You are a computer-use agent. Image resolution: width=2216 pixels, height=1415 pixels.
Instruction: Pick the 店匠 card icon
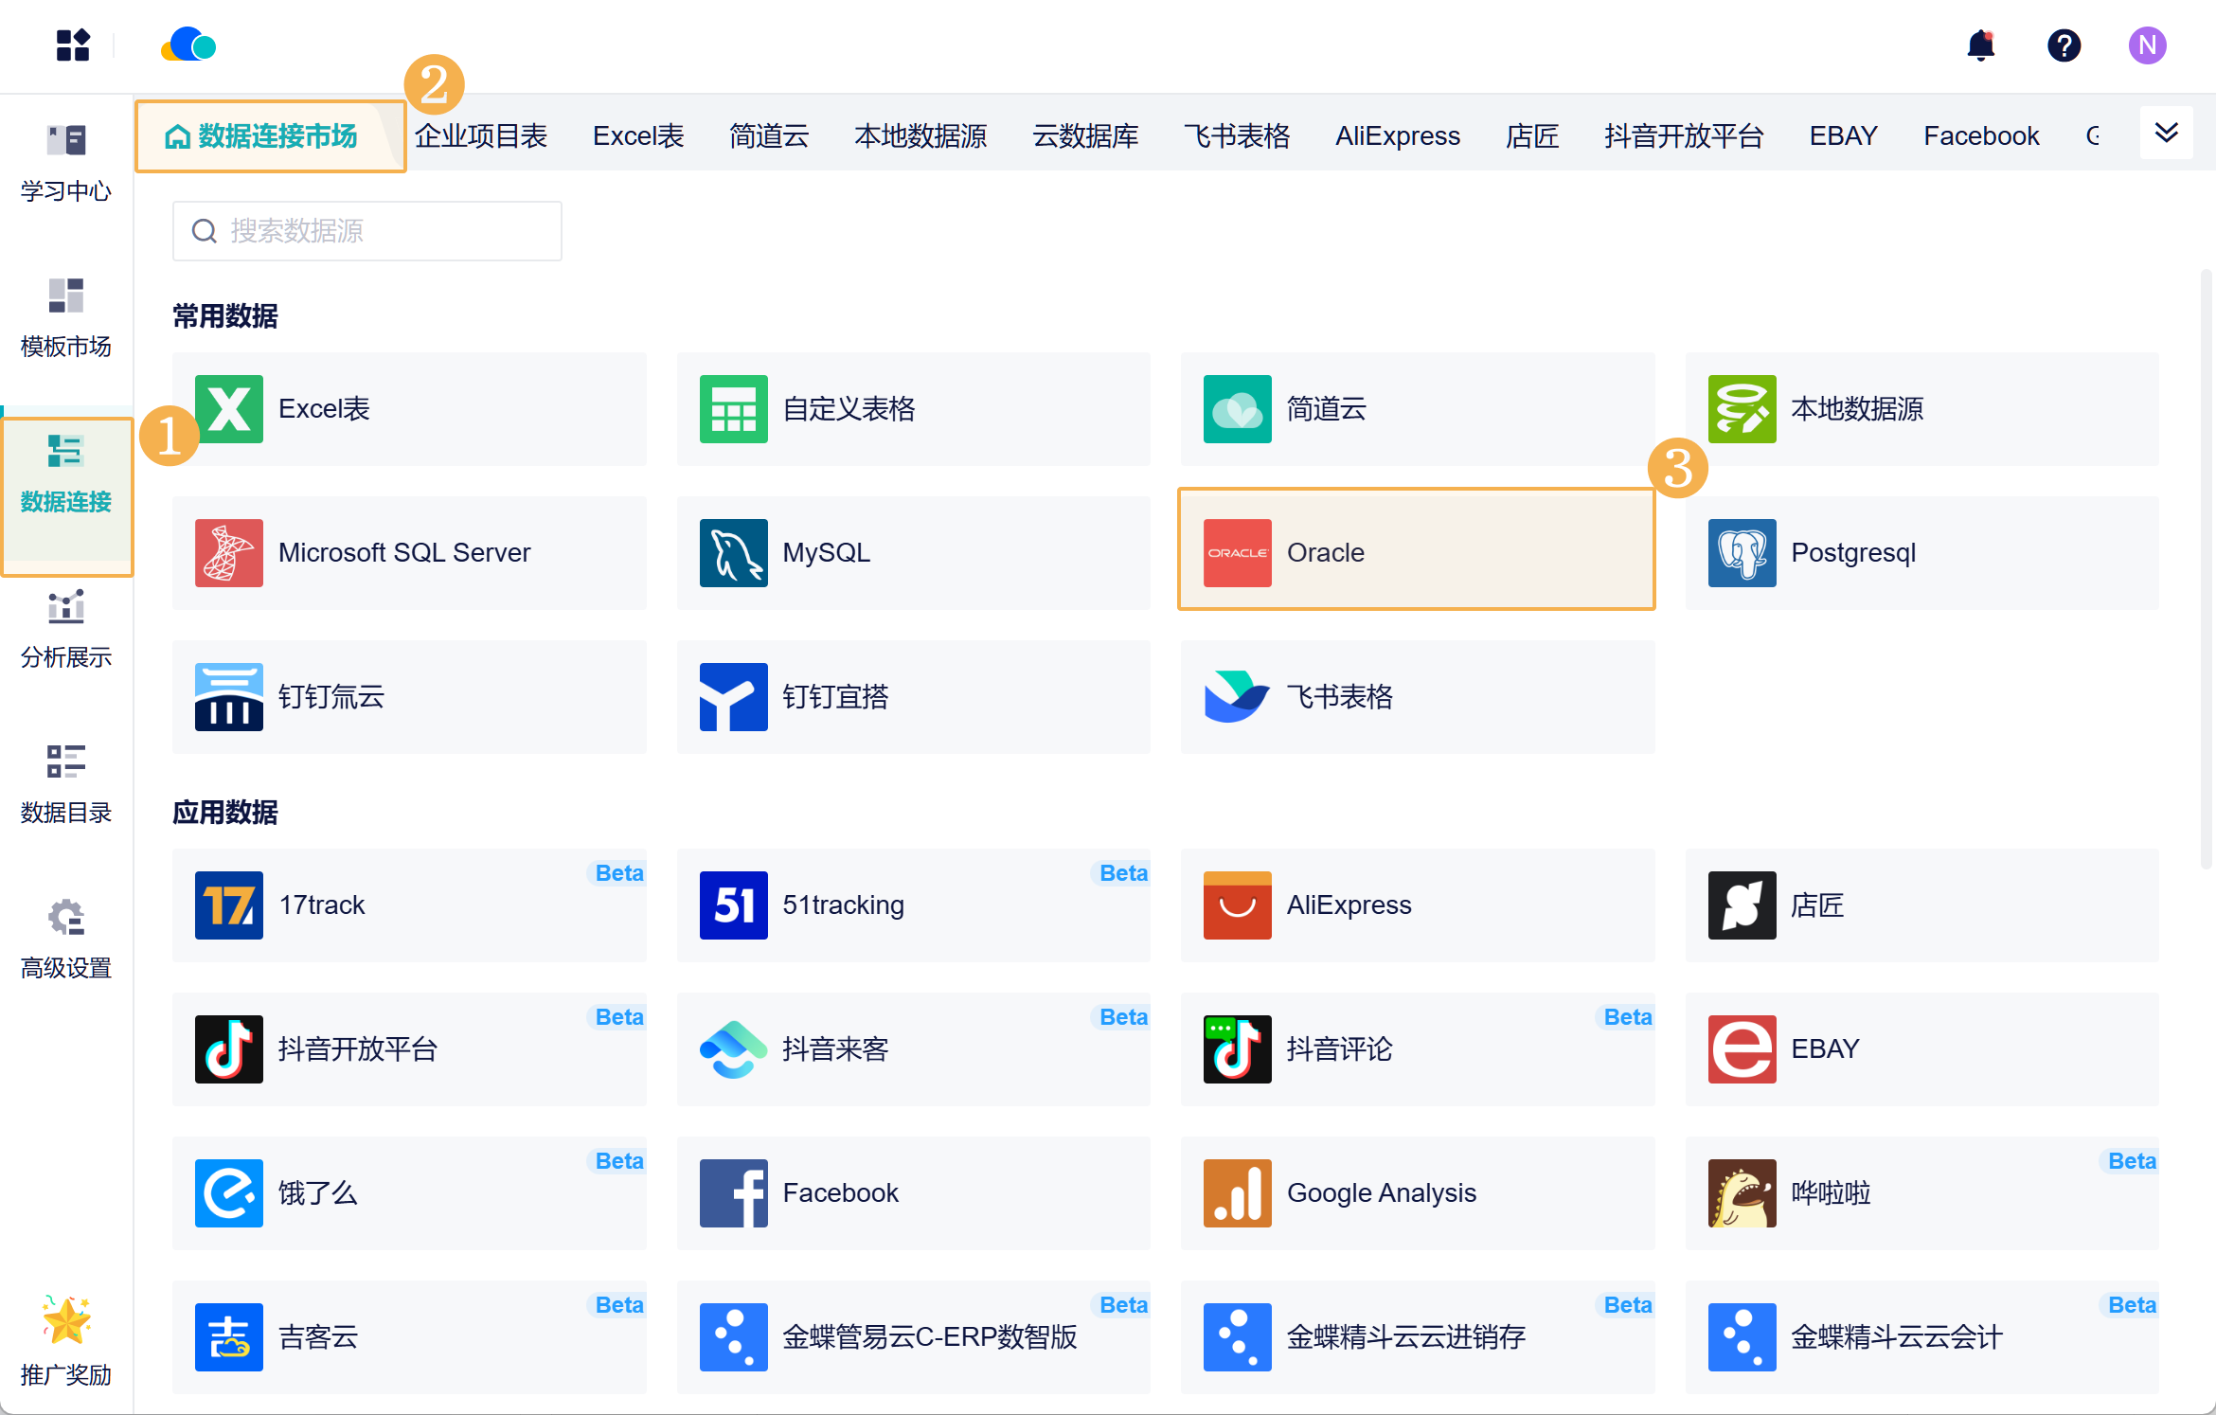pyautogui.click(x=1742, y=905)
